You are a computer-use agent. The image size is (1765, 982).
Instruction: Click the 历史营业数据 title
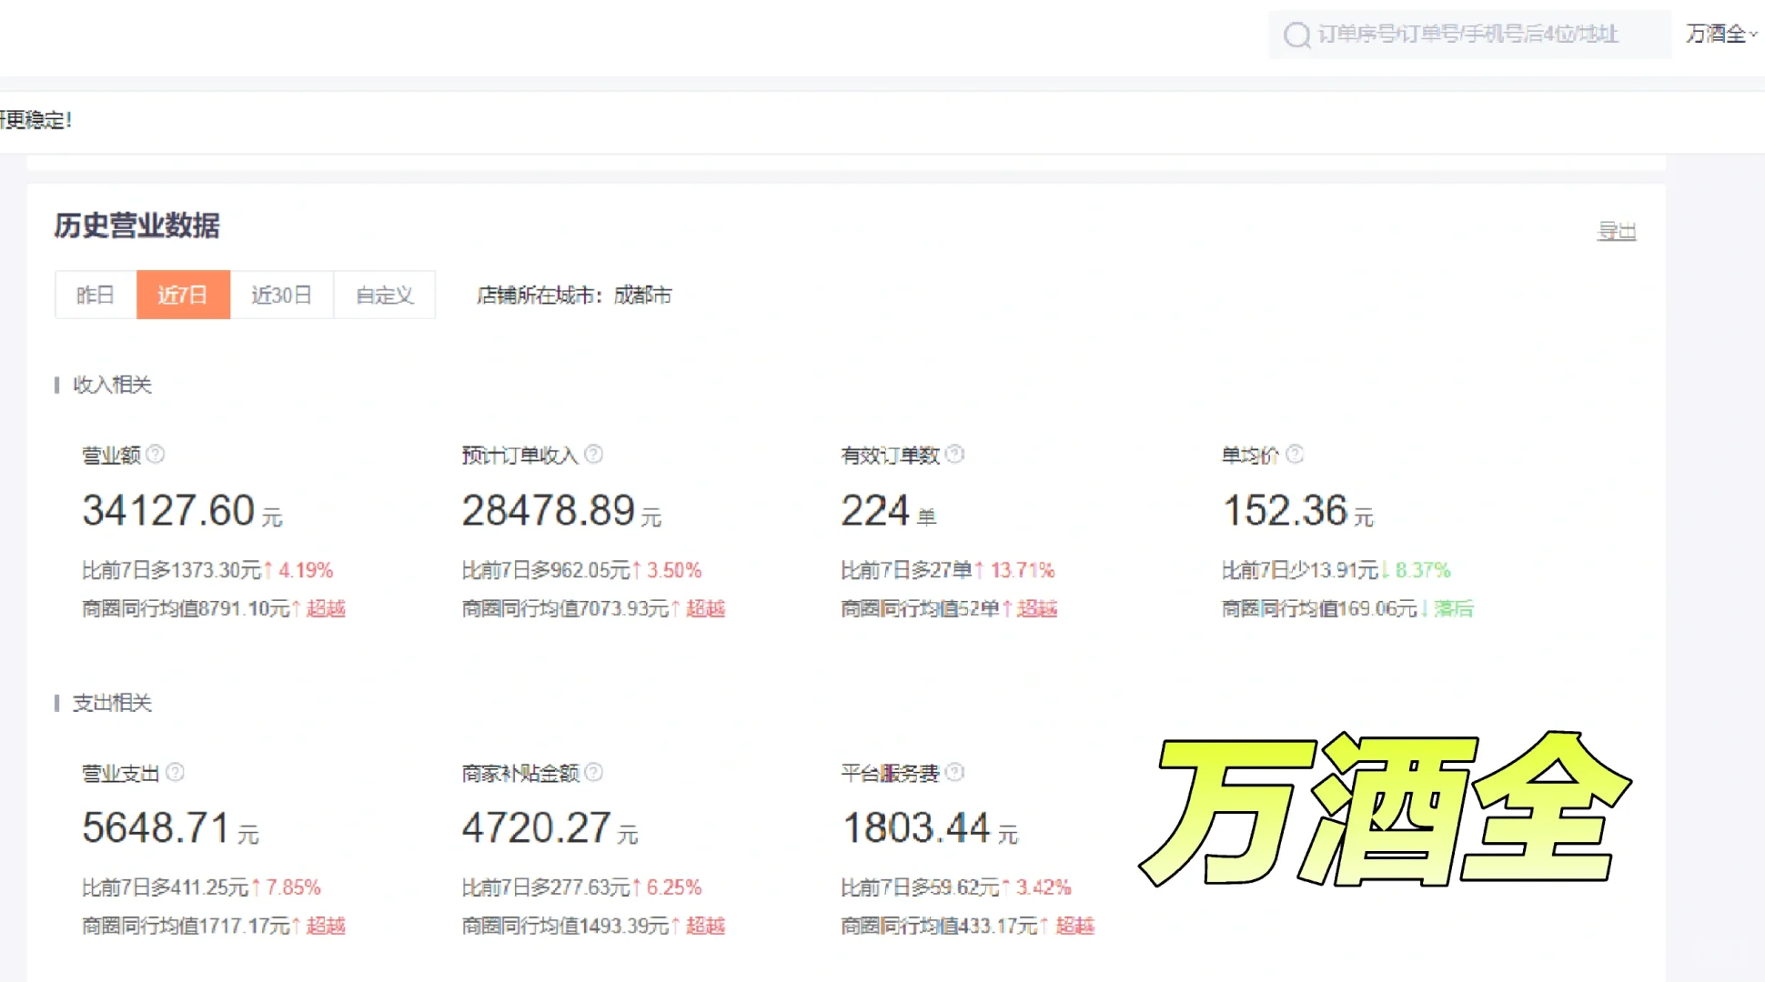[x=136, y=225]
